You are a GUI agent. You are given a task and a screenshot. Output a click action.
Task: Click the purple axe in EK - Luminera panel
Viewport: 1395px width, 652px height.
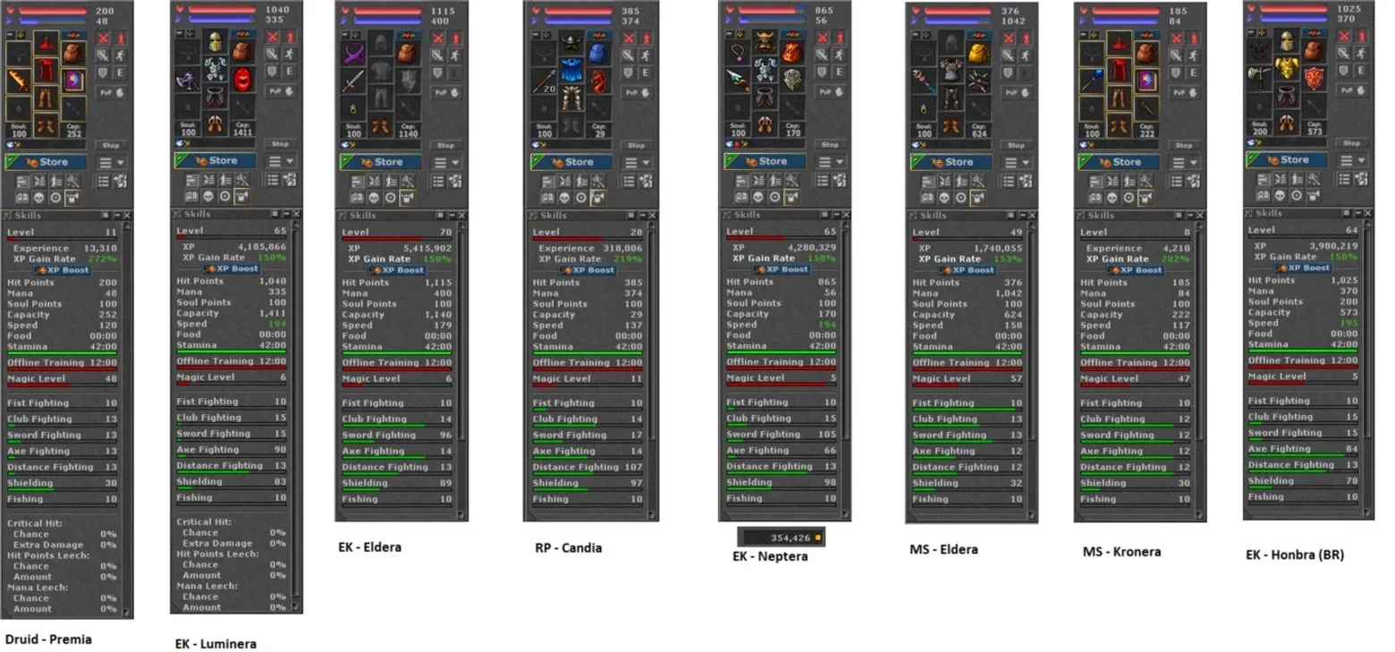click(x=188, y=80)
